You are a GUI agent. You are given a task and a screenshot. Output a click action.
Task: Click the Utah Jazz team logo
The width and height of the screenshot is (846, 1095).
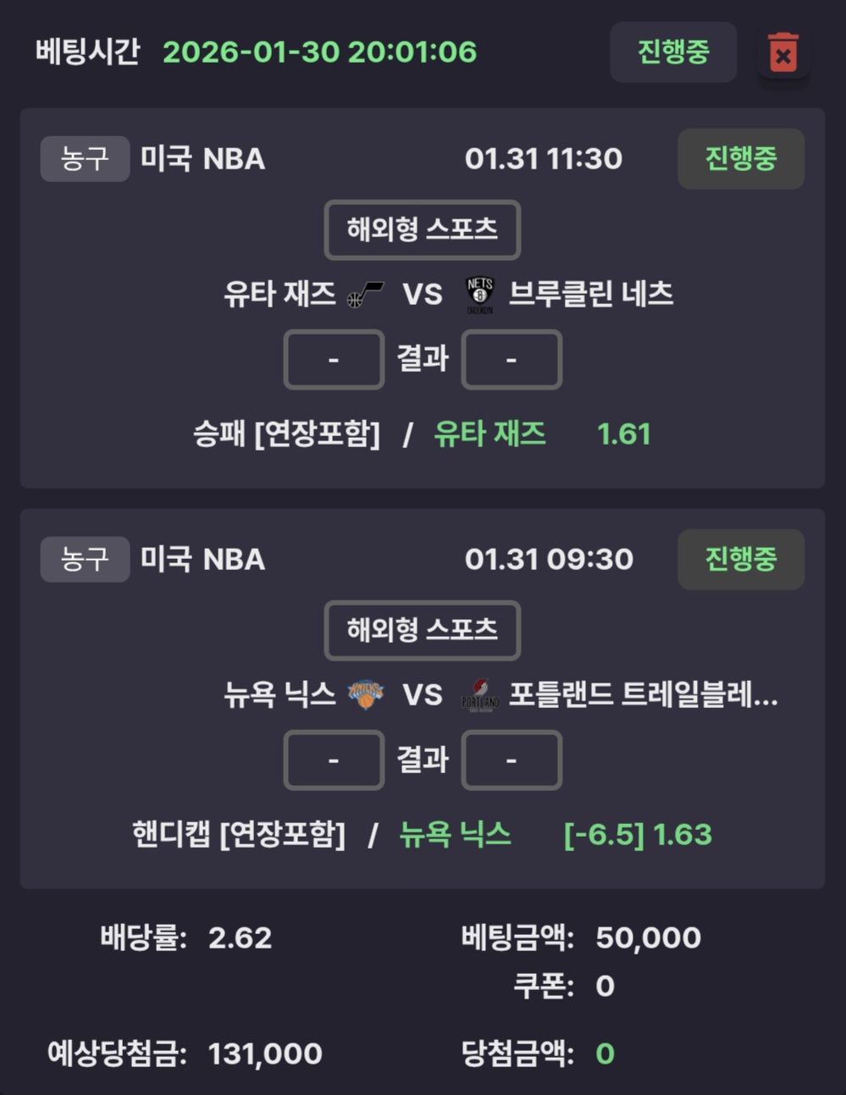[365, 295]
